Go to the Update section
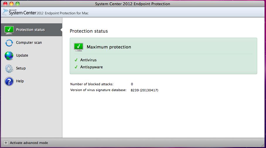Screen dimensions: 266x148 (32, 55)
